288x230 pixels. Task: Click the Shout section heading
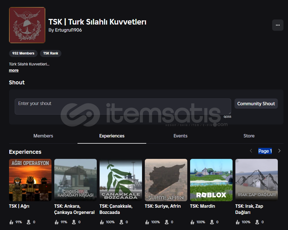tap(17, 82)
